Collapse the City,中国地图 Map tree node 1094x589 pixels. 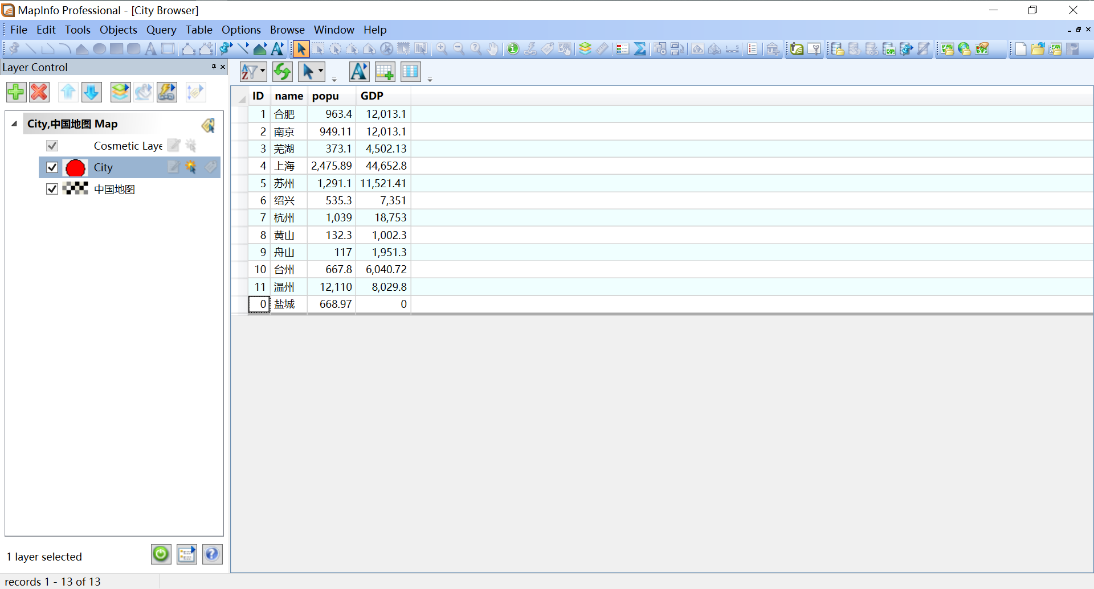[x=14, y=123]
